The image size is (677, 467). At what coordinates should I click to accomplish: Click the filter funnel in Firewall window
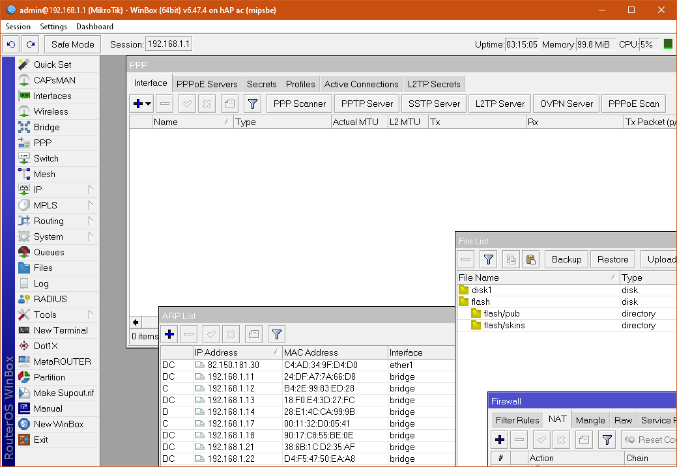(x=607, y=440)
